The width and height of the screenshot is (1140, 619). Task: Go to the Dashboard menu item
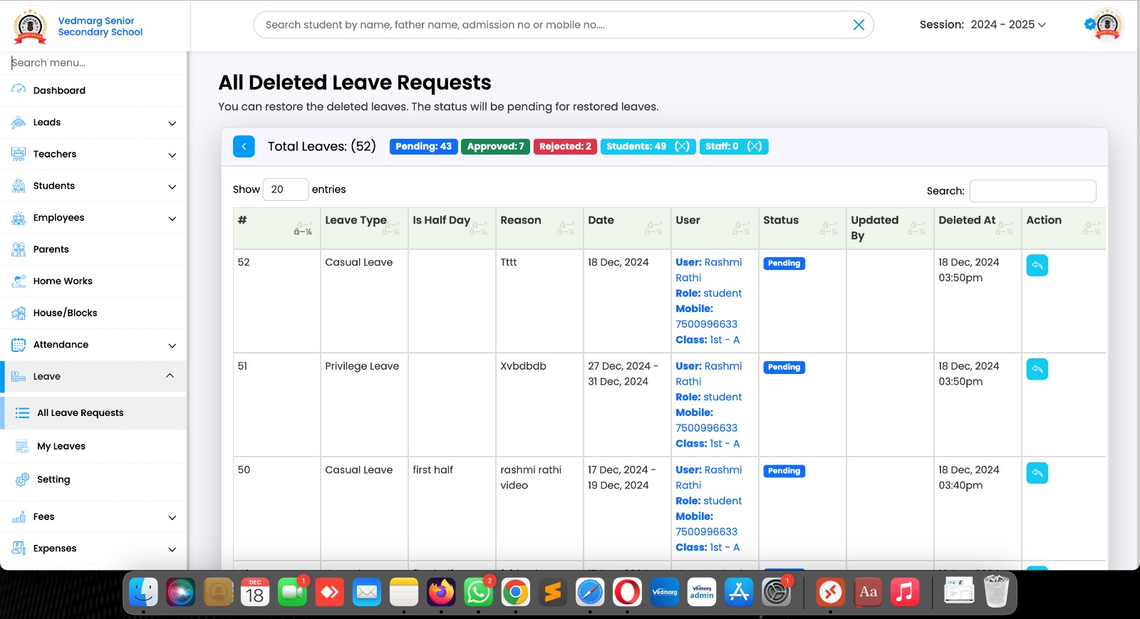point(94,90)
